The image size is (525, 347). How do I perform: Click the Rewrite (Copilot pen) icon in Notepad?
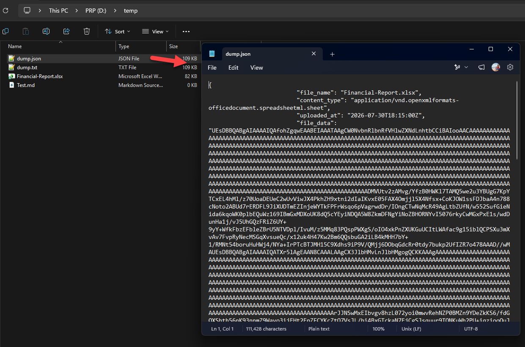(x=457, y=67)
